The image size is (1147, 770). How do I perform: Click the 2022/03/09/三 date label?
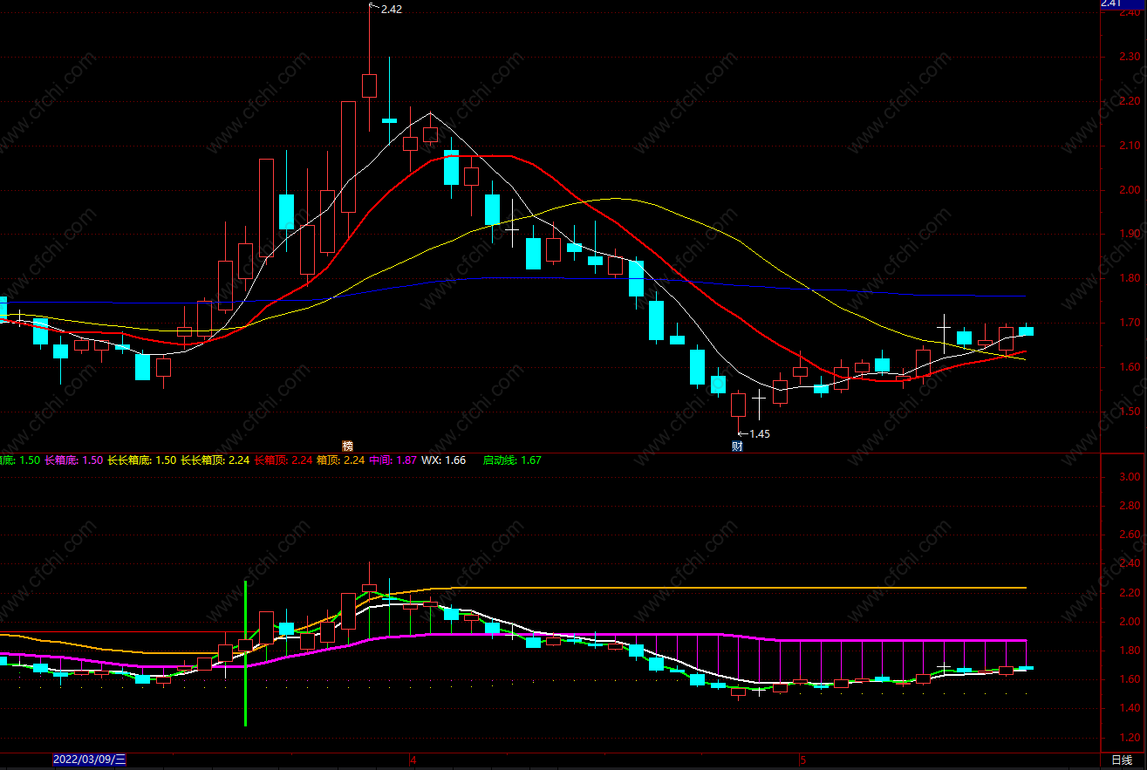(x=90, y=760)
